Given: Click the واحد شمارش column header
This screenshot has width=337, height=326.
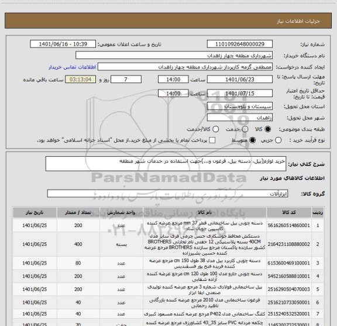Looking at the screenshot, I should 122,212.
